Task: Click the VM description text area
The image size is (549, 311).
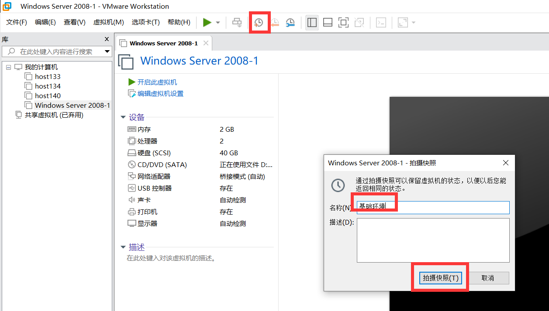Action: [x=171, y=258]
